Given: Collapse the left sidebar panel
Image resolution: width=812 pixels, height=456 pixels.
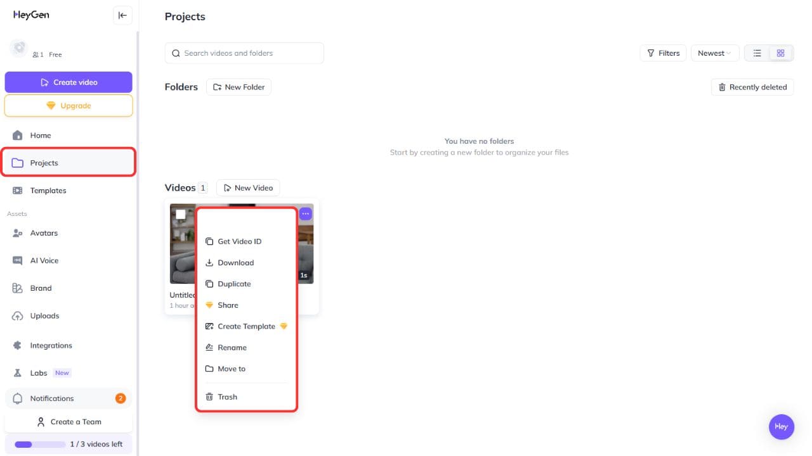Looking at the screenshot, I should click(x=122, y=15).
